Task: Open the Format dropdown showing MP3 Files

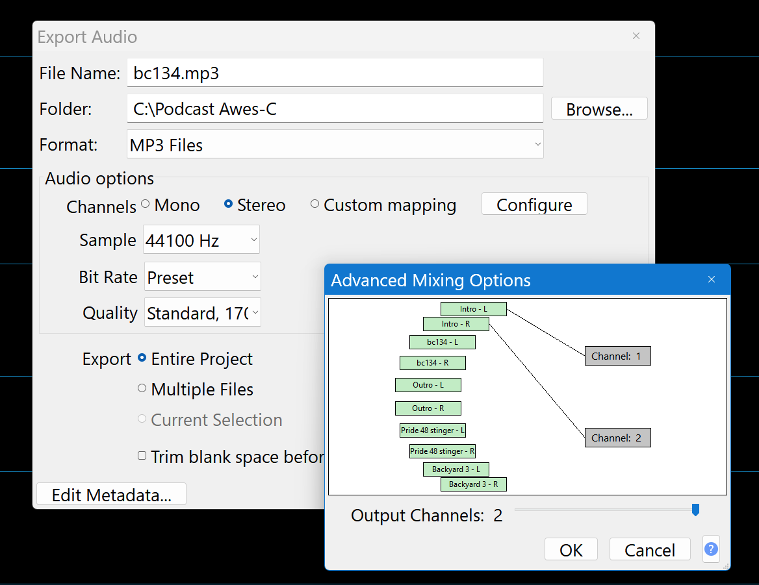Action: coord(335,145)
